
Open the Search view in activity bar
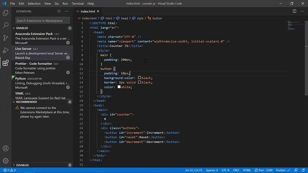5,25
